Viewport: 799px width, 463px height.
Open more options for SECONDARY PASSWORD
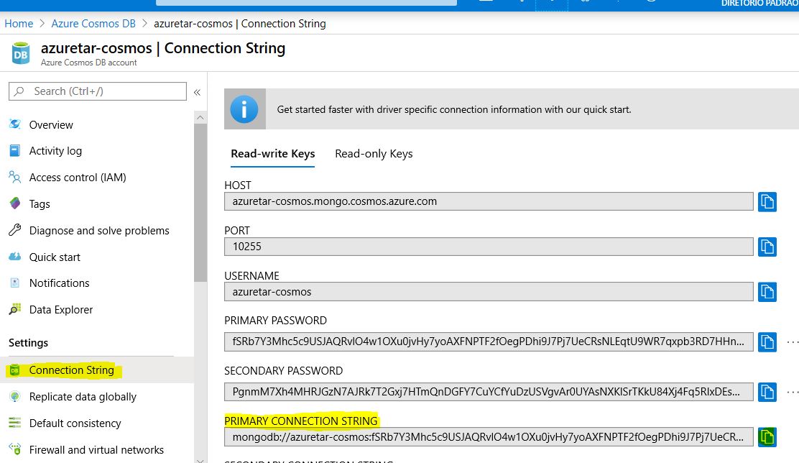[793, 392]
